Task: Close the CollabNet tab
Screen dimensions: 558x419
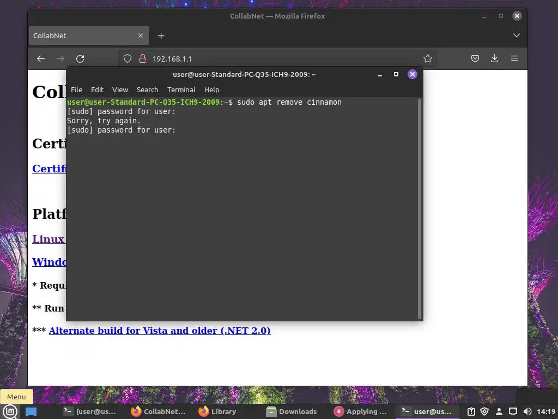Action: pyautogui.click(x=140, y=35)
